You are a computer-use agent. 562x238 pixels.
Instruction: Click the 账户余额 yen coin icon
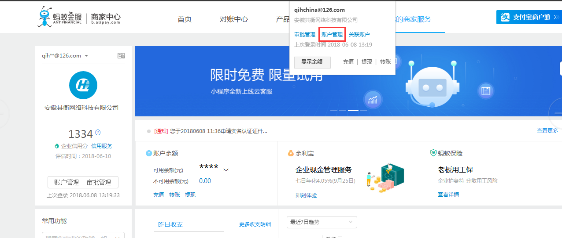(149, 153)
